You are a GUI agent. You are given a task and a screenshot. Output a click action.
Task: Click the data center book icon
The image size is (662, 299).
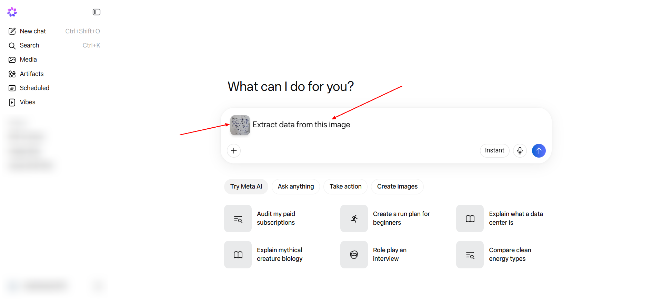[470, 218]
